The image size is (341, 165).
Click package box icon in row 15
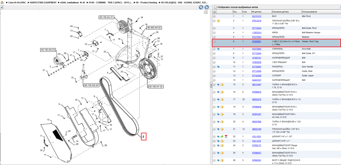pos(222,85)
